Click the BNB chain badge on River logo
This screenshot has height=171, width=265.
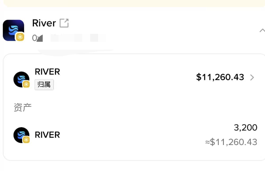click(20, 37)
